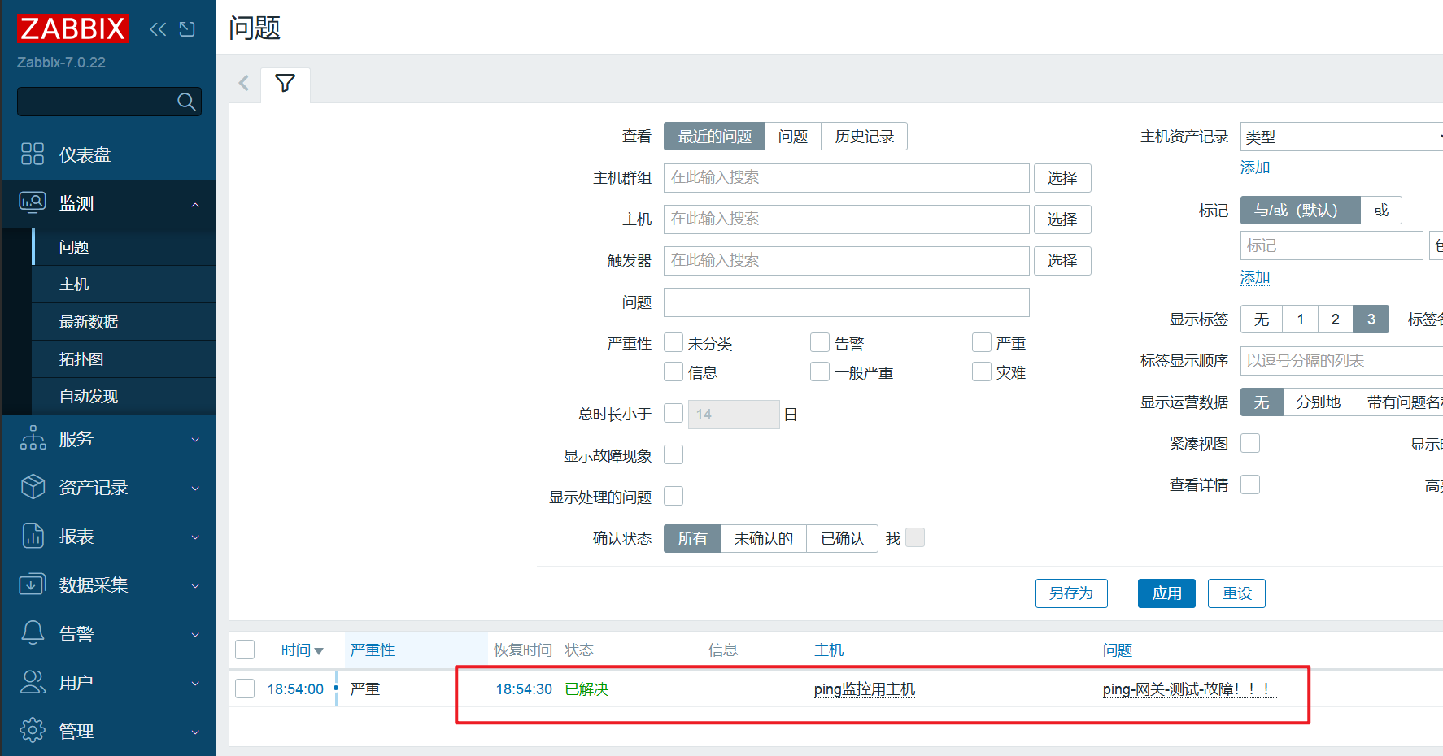Collapse sidebar with double-chevron icon
Screen dimensions: 1443x756
[x=158, y=29]
